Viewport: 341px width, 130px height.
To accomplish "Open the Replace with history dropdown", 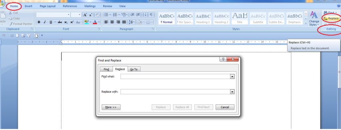I will 232,92.
